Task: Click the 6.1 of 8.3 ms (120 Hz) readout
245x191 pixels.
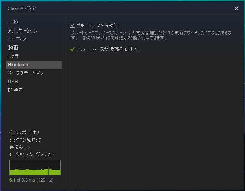Action: click(x=31, y=180)
